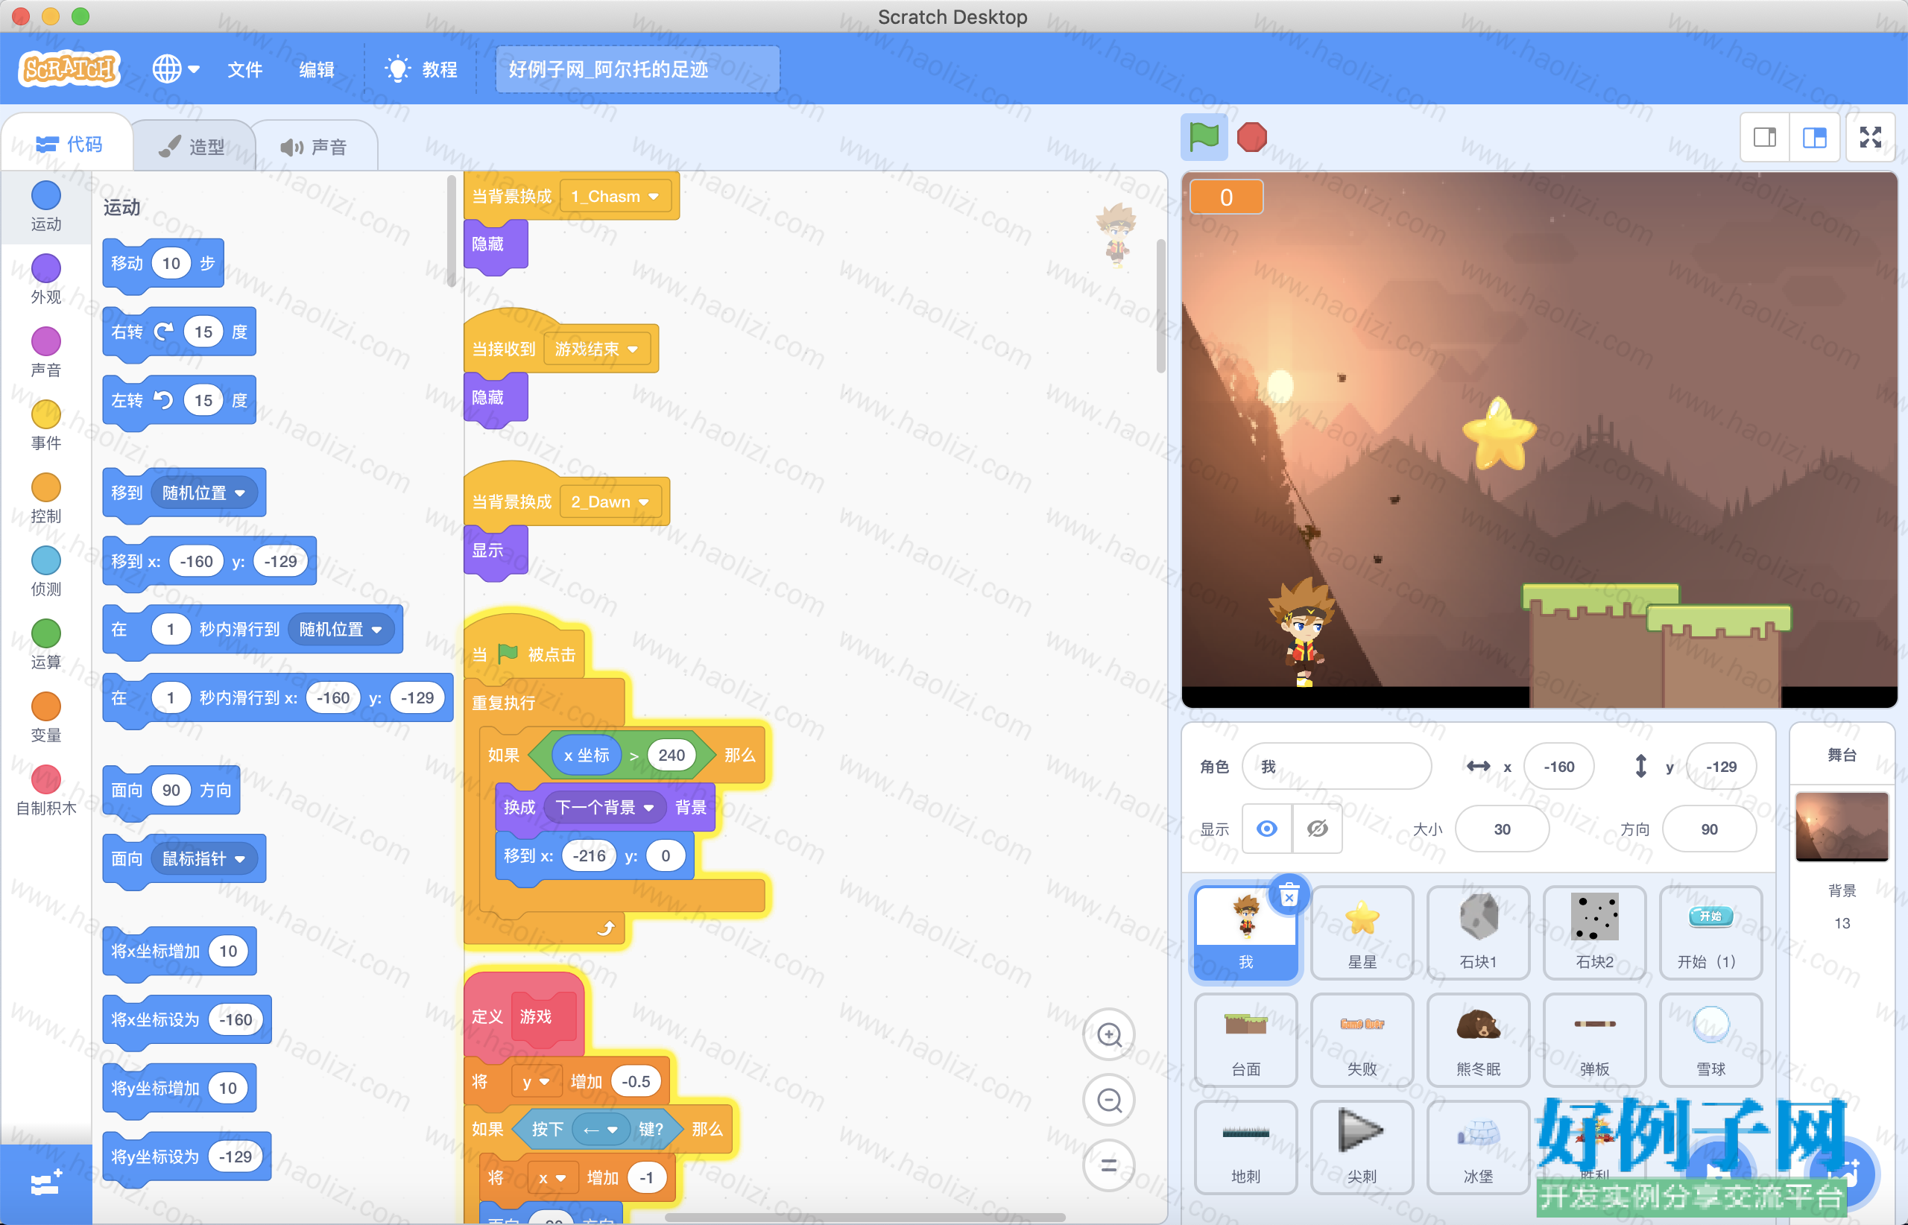
Task: Delete the selected 我 sprite with the trash icon
Action: tap(1289, 896)
